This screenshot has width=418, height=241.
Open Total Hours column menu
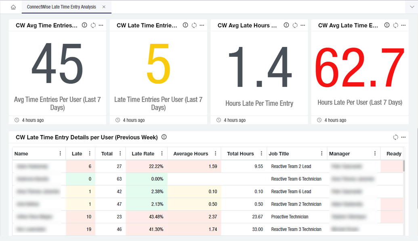click(x=262, y=154)
